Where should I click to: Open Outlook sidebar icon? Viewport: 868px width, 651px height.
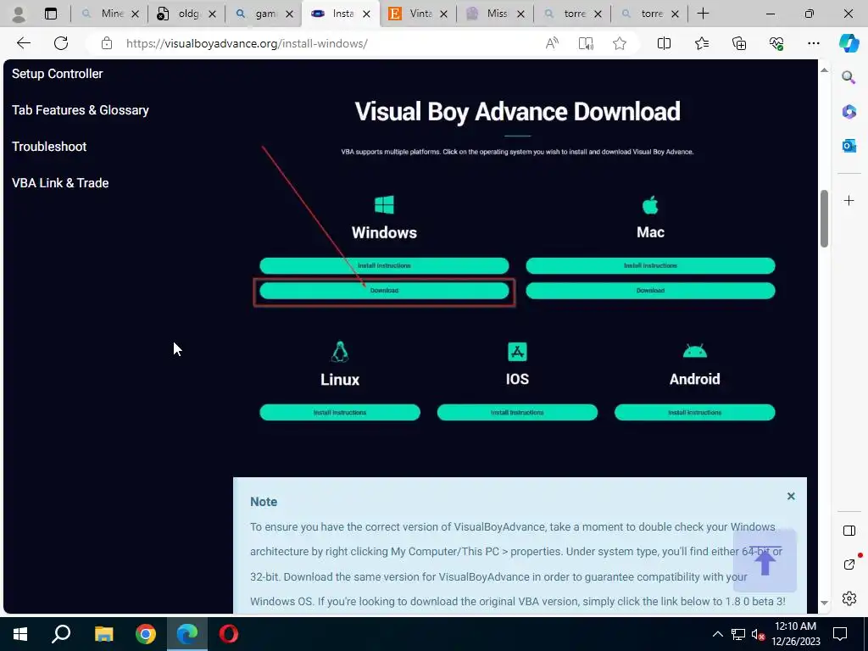[x=849, y=146]
